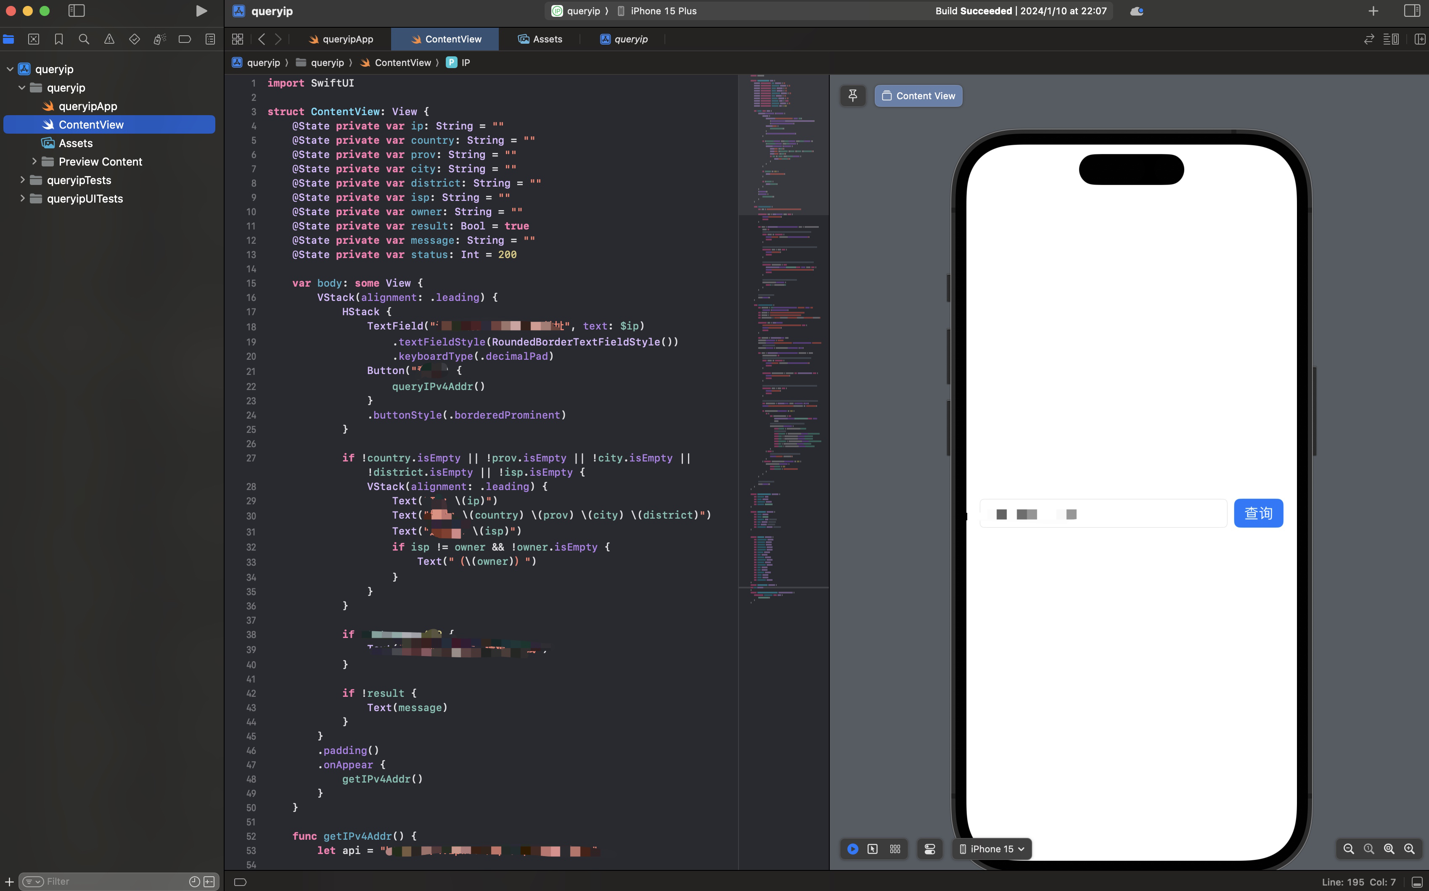The height and width of the screenshot is (891, 1429).
Task: Add editor on right
Action: pyautogui.click(x=1420, y=39)
